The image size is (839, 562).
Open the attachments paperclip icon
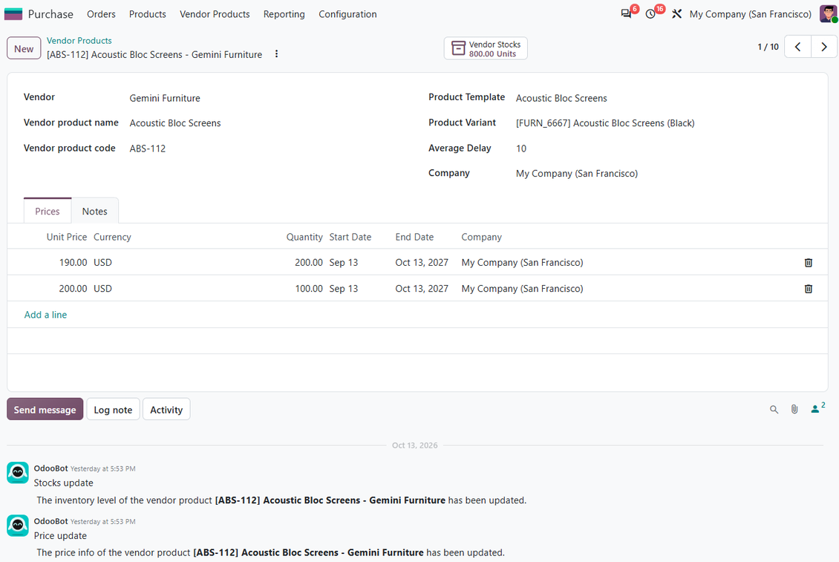[x=794, y=410]
